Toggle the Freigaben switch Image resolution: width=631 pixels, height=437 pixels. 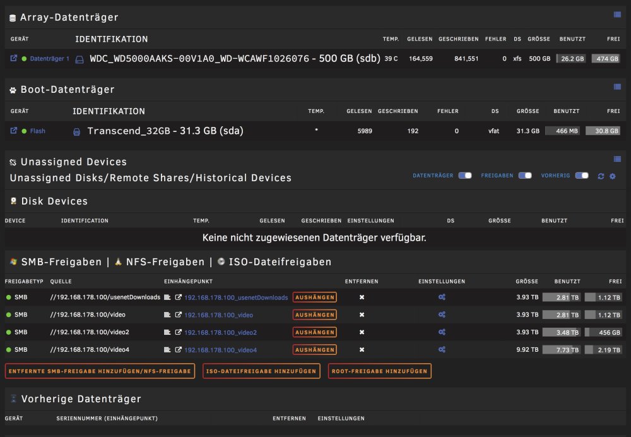[525, 175]
